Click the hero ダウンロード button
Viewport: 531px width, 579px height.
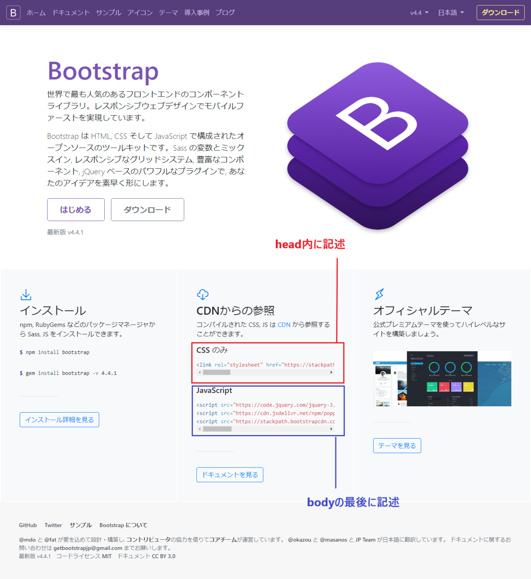tap(147, 209)
